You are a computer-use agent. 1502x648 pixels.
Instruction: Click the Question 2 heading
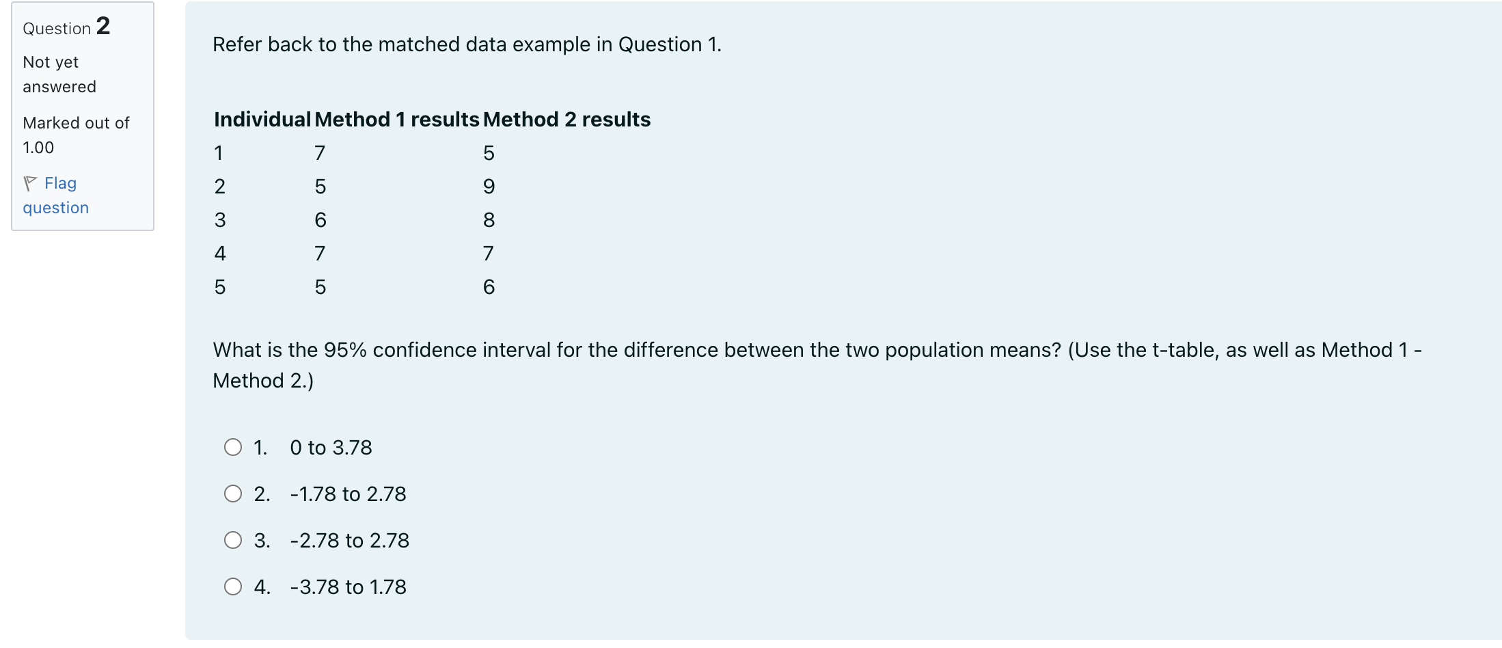pos(66,27)
